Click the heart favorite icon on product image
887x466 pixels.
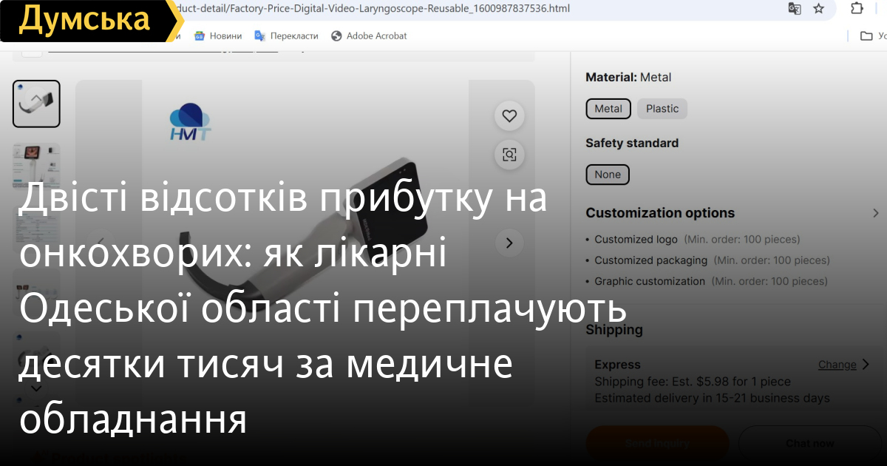pyautogui.click(x=509, y=116)
